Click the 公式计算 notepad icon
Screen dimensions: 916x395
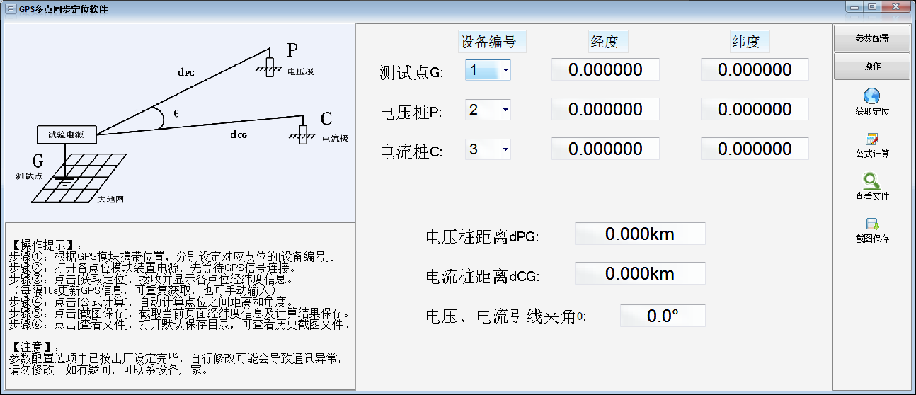click(x=871, y=139)
